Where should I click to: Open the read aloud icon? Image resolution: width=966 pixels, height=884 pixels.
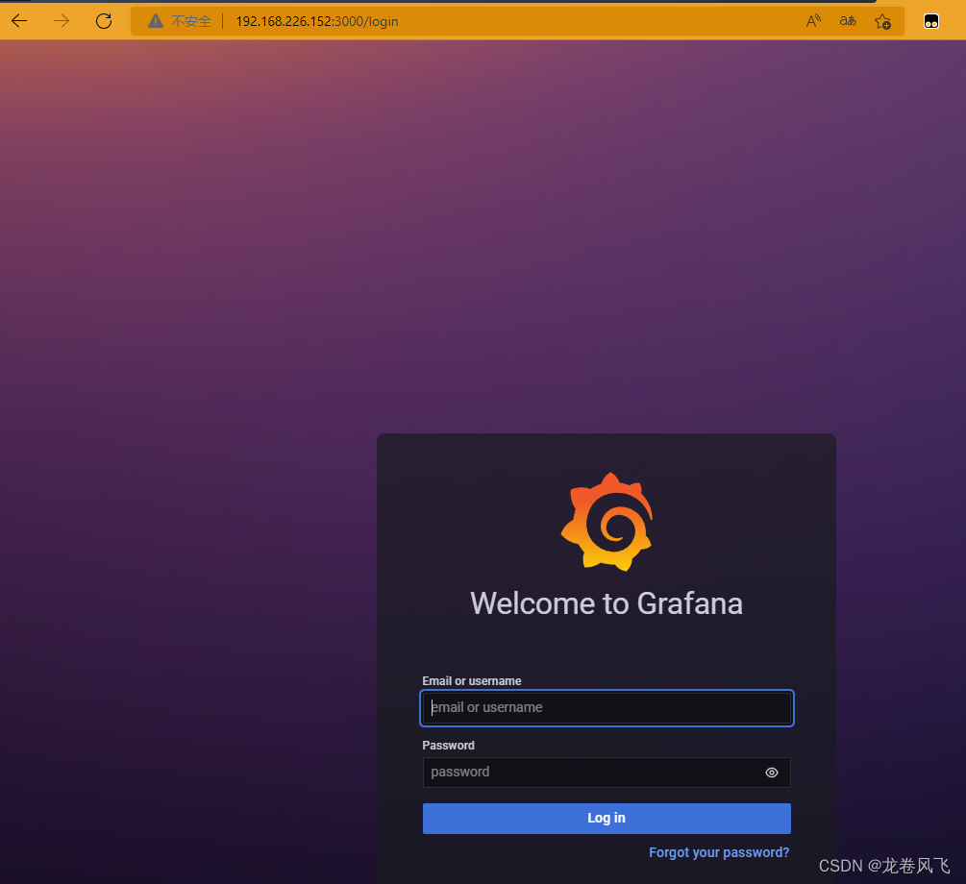coord(813,21)
